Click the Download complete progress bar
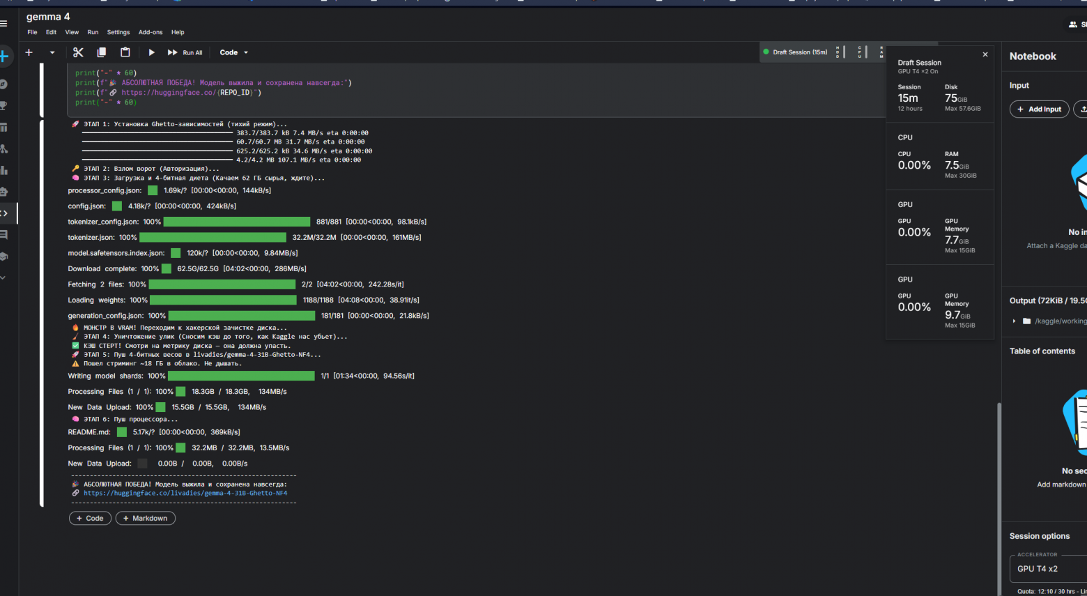The height and width of the screenshot is (596, 1087). click(166, 269)
